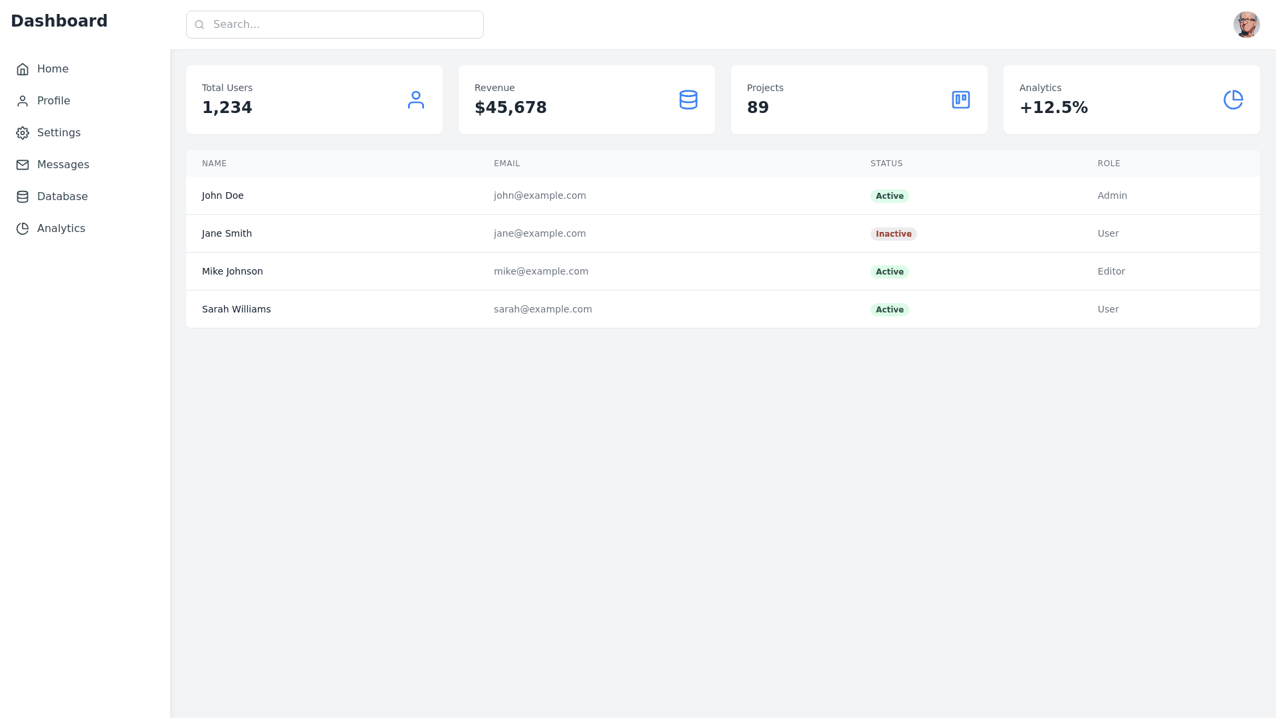Viewport: 1276px width, 718px height.
Task: Click sarah@example.com email entry
Action: pyautogui.click(x=542, y=308)
